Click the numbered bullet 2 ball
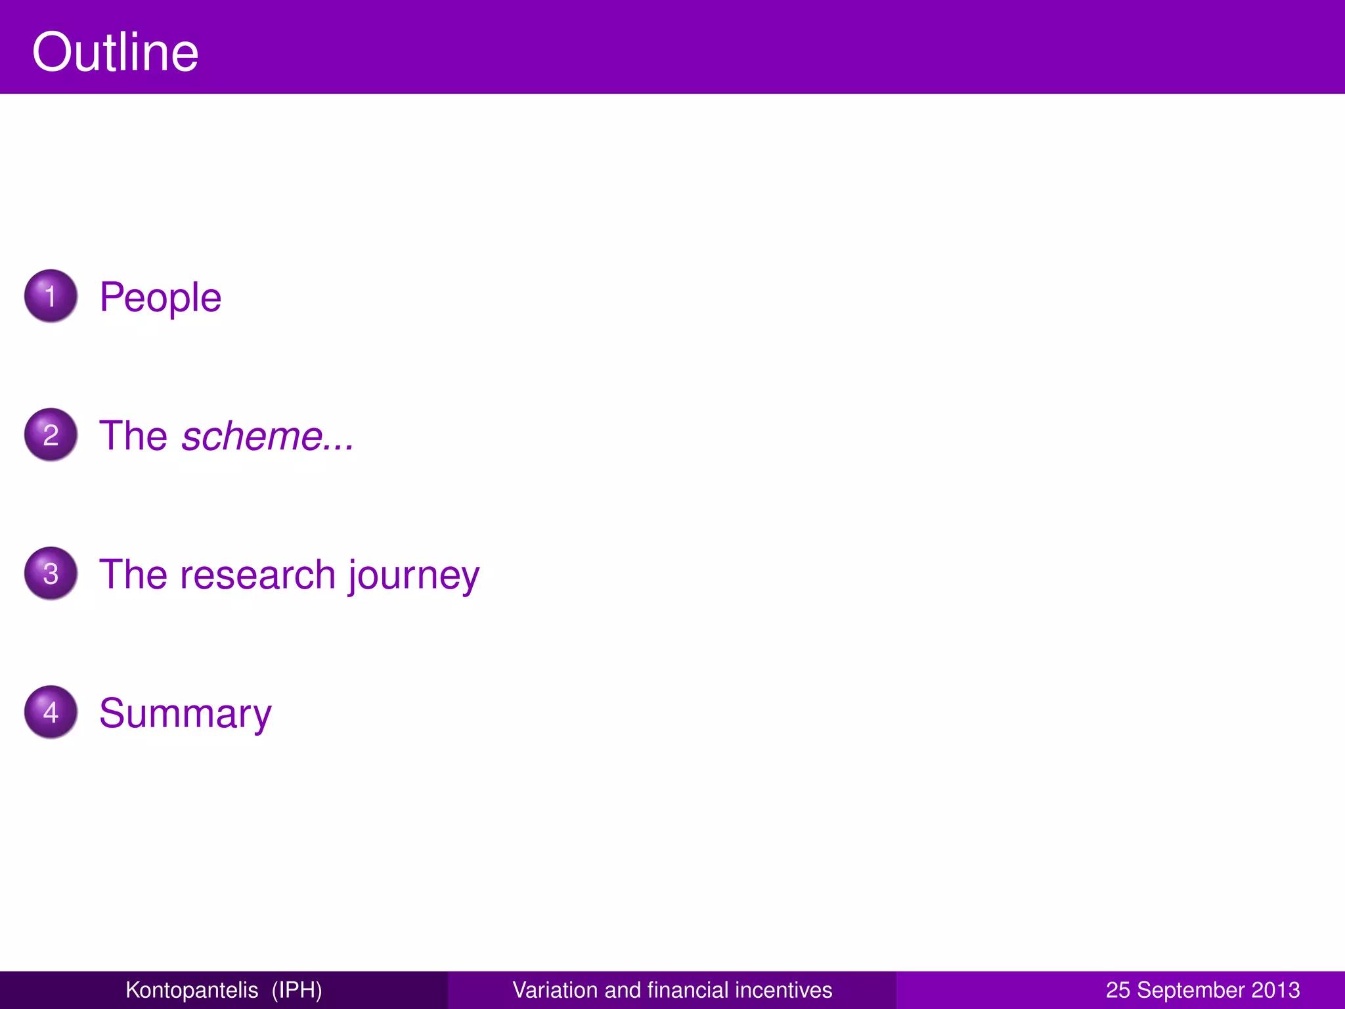 click(x=51, y=435)
